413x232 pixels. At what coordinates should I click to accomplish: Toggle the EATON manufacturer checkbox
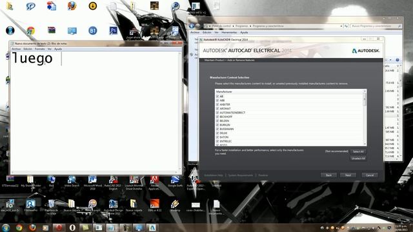pyautogui.click(x=217, y=137)
